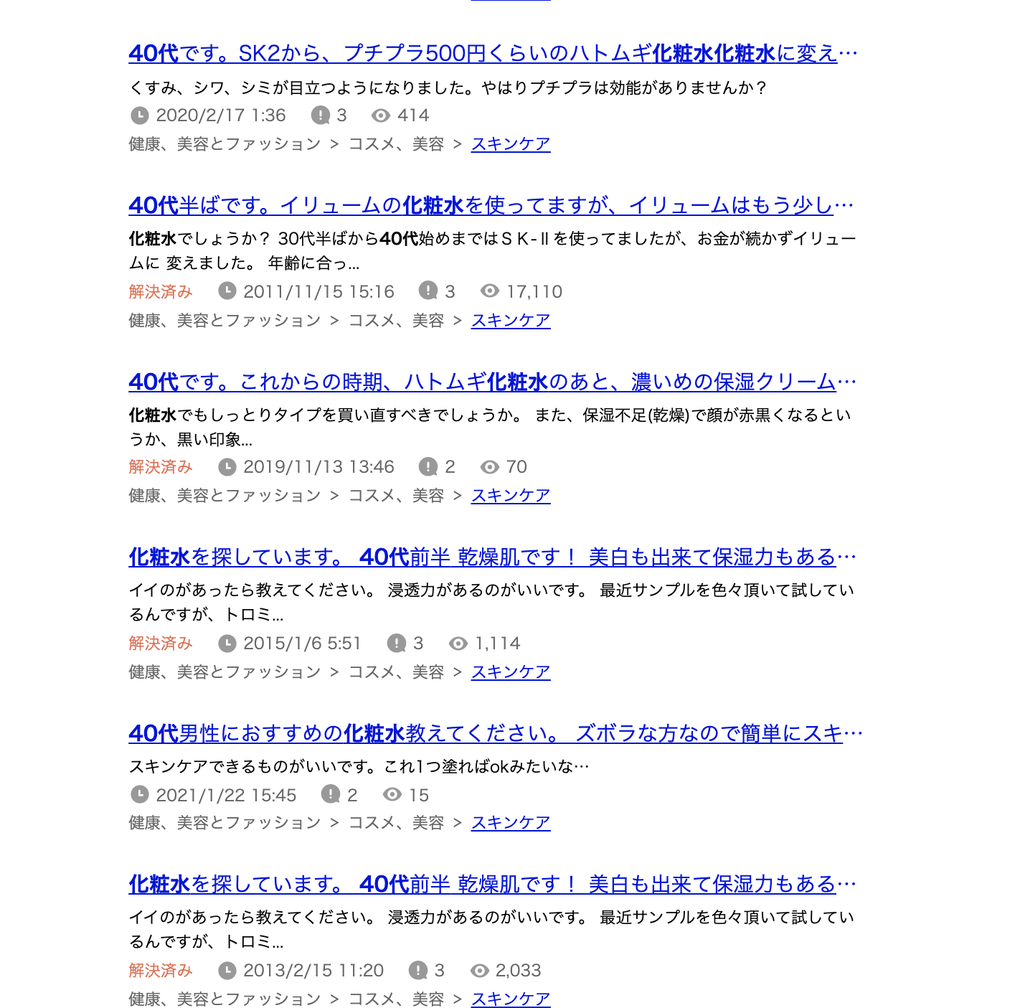Open 化粧水を探しています question dated 2015/1/6

pos(493,557)
